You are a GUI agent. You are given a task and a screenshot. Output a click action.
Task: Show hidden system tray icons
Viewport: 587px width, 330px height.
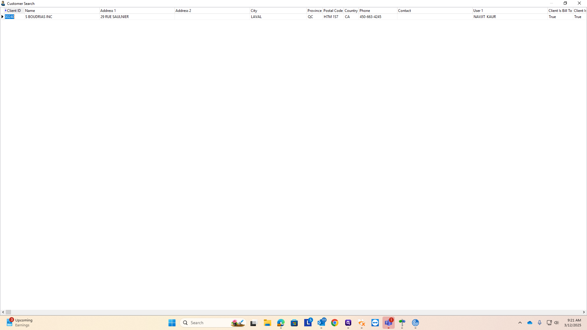tap(520, 323)
